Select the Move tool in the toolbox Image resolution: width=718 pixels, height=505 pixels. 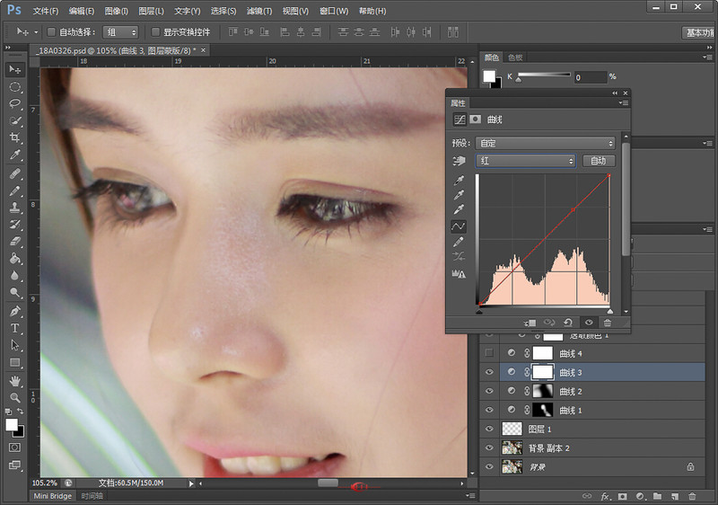click(x=14, y=69)
